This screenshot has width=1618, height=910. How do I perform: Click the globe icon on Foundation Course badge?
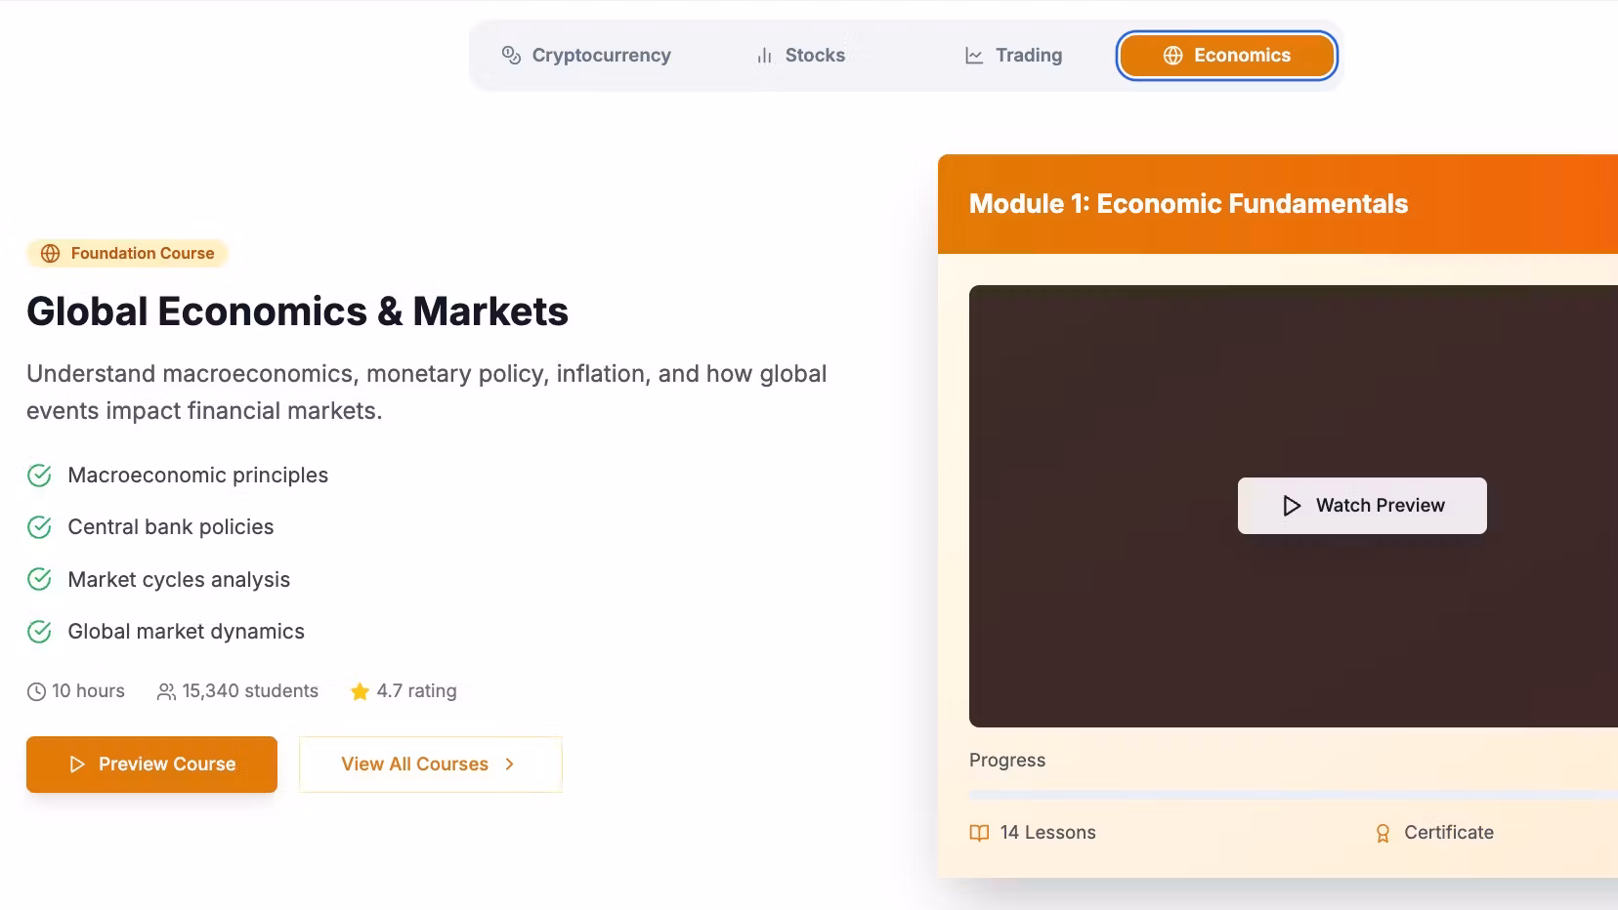50,254
